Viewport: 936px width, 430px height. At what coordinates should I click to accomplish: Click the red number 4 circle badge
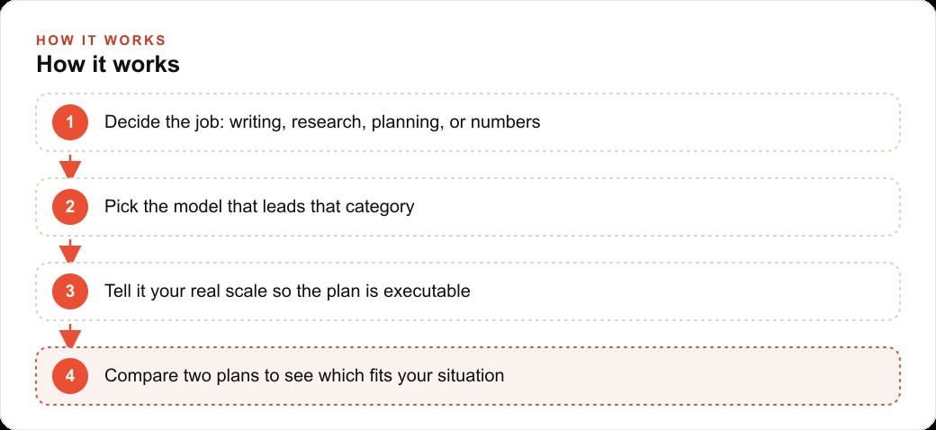(70, 376)
